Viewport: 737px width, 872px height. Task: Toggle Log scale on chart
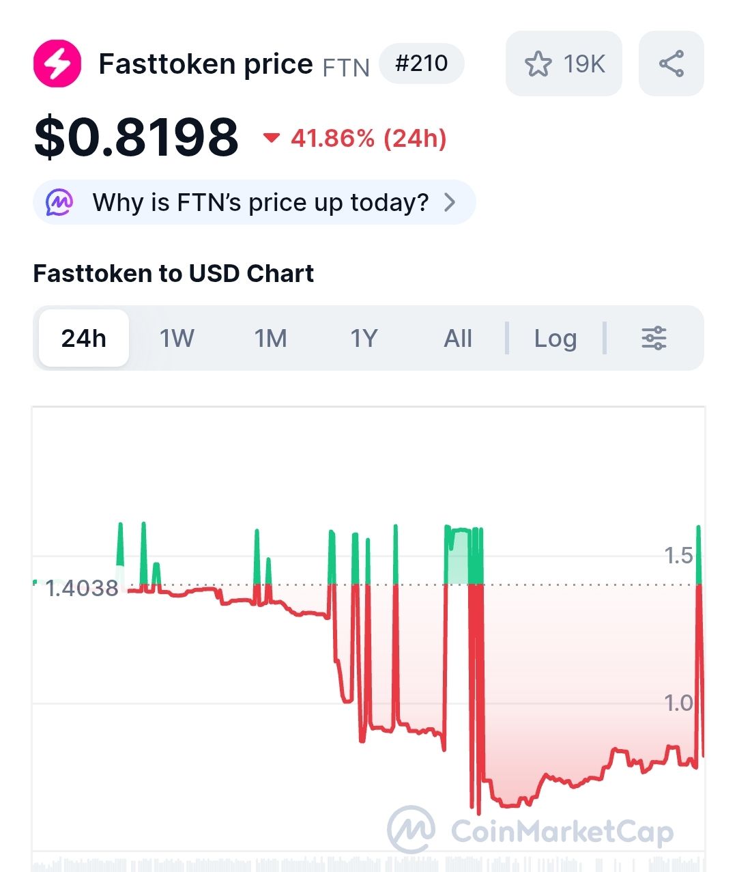click(555, 339)
